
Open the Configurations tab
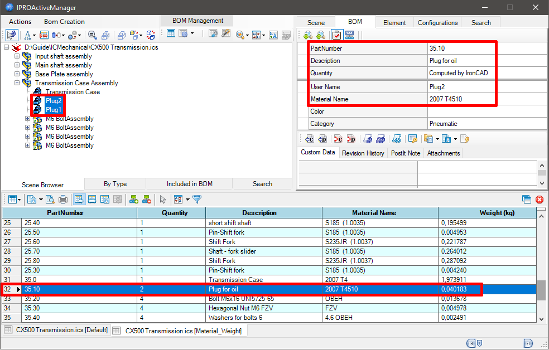[x=437, y=22]
